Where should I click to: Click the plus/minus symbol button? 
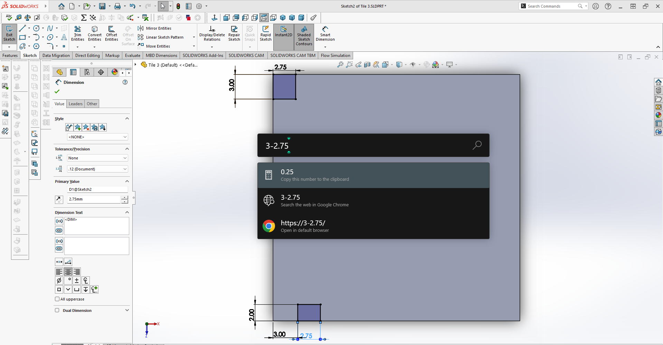(77, 280)
